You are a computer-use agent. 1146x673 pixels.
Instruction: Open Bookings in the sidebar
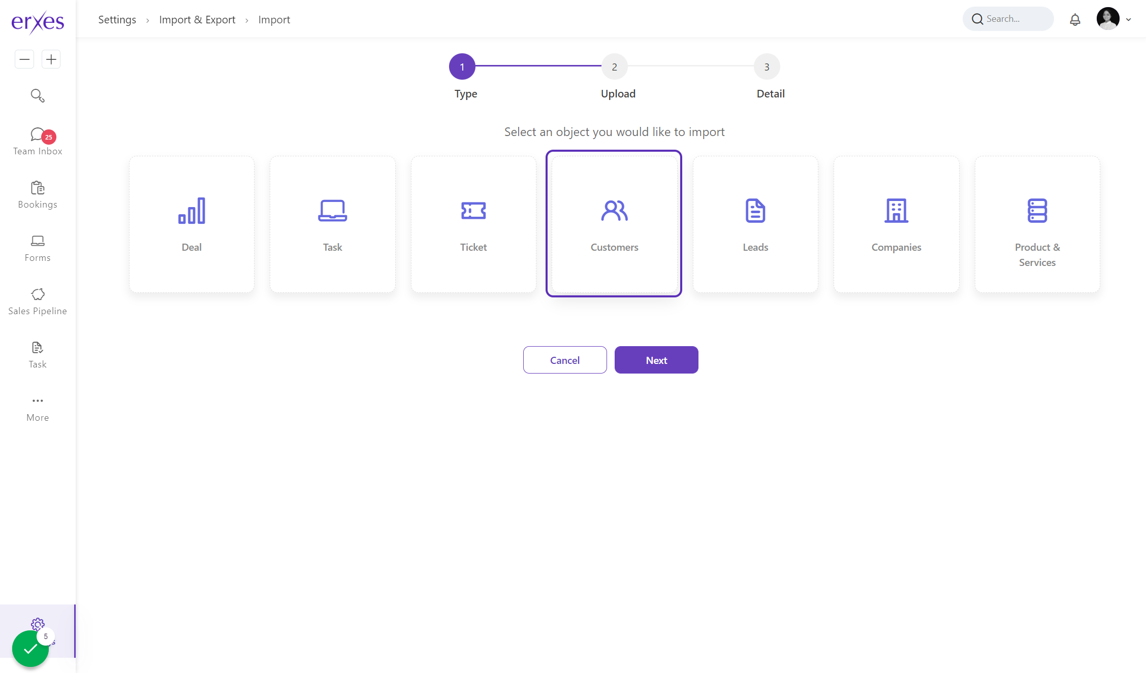coord(38,195)
